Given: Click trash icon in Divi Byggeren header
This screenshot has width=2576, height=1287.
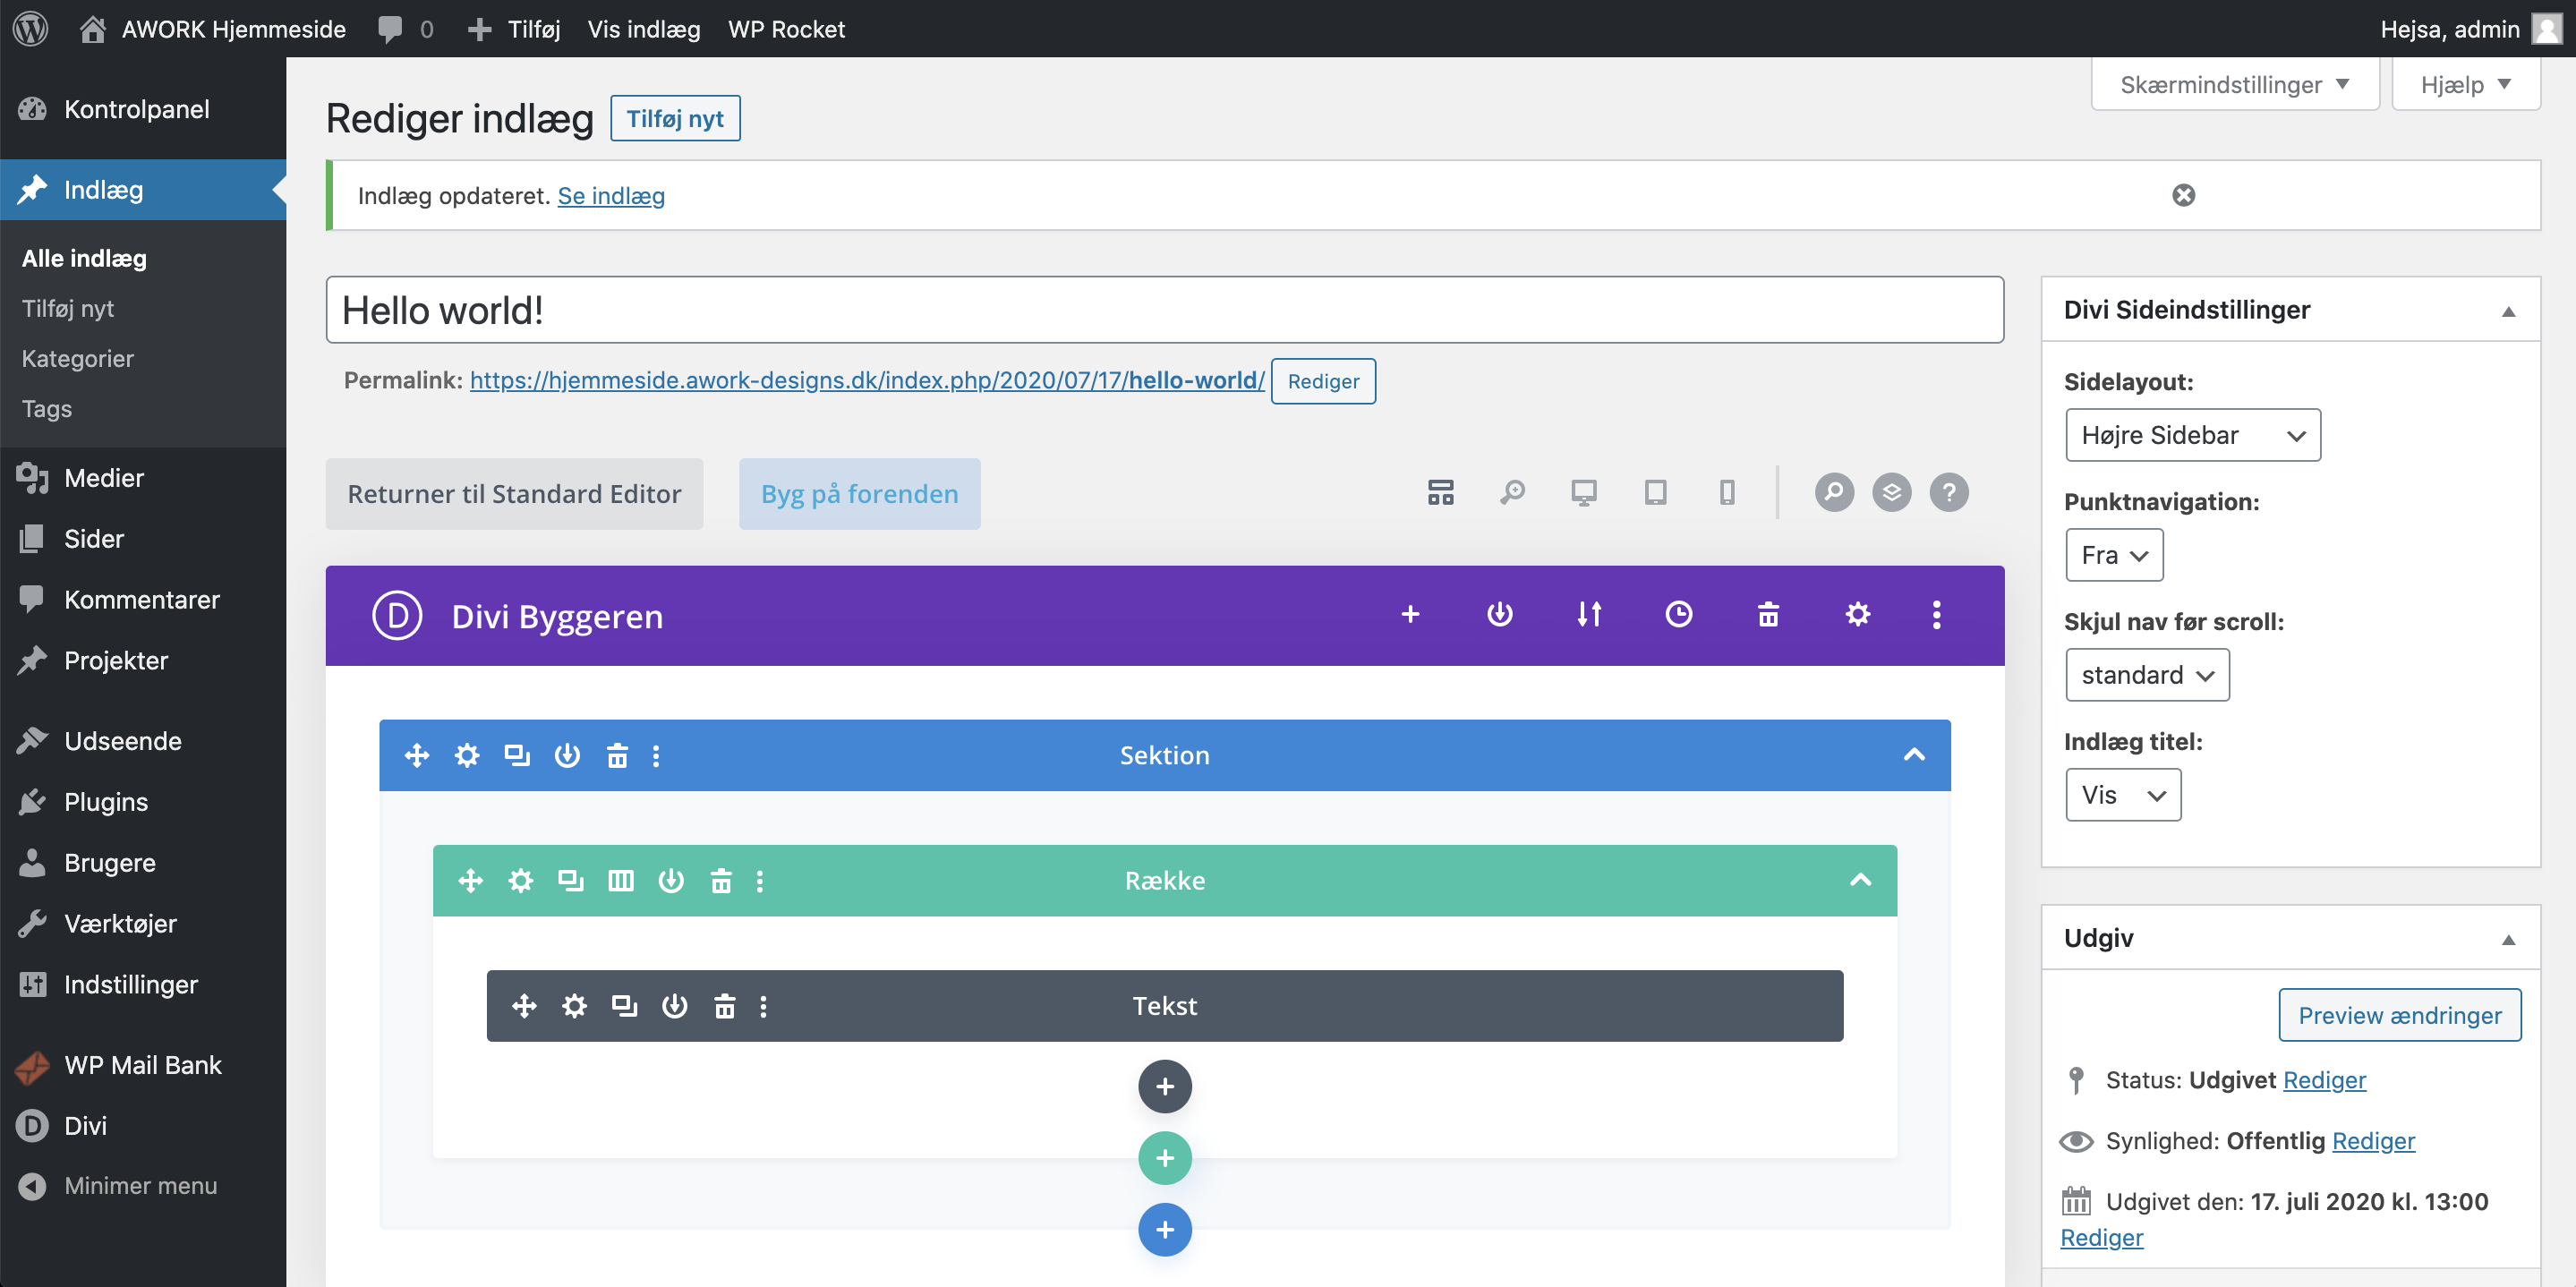Looking at the screenshot, I should [1768, 614].
